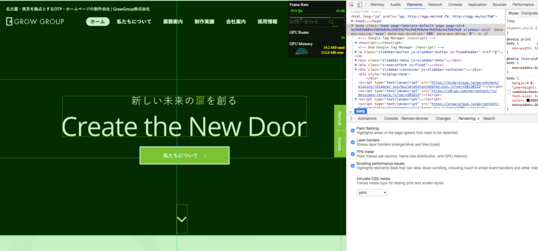Select the Elements tab

414,5
